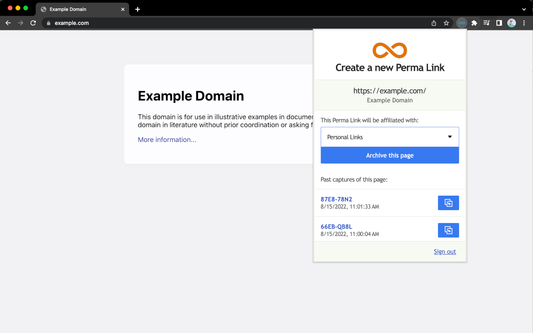Open the browser side panel icon
This screenshot has width=533, height=333.
click(499, 23)
